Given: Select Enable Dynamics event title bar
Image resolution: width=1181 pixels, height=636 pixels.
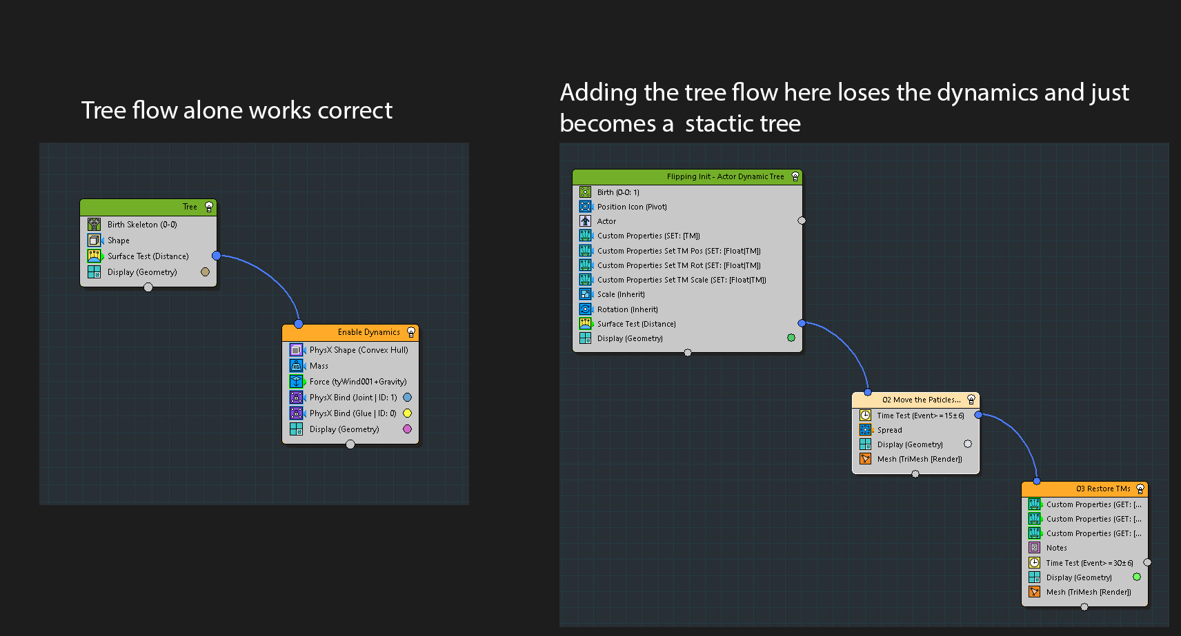Looking at the screenshot, I should coord(350,332).
